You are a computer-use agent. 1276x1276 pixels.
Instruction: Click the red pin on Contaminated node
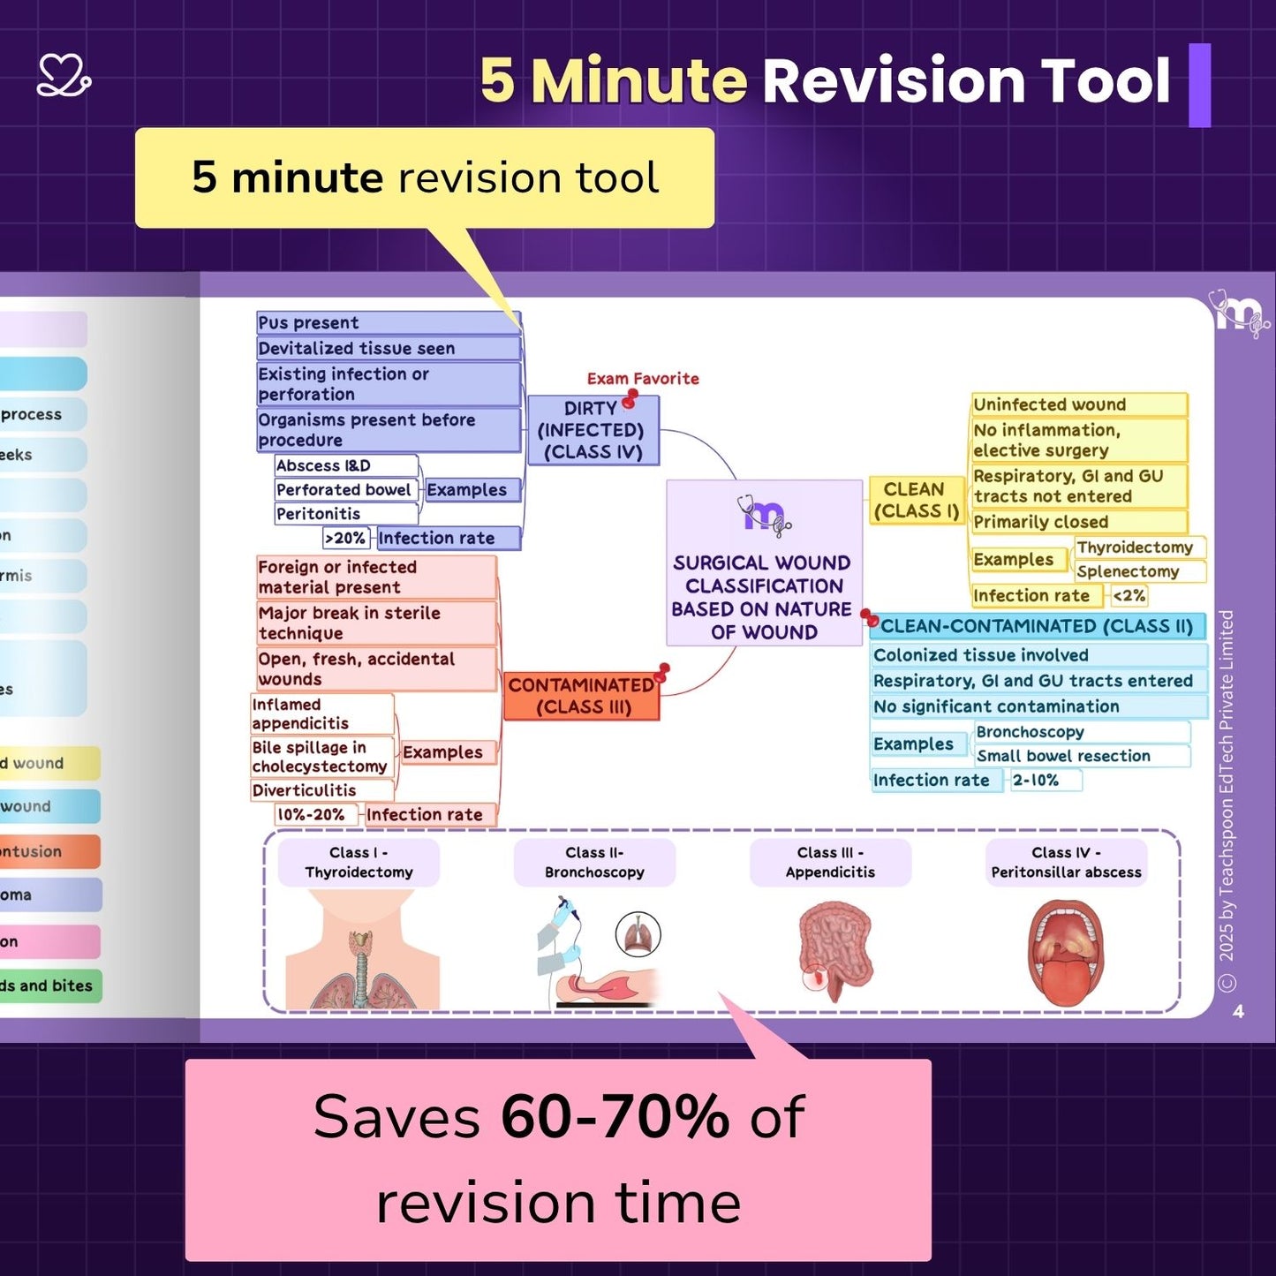coord(662,673)
